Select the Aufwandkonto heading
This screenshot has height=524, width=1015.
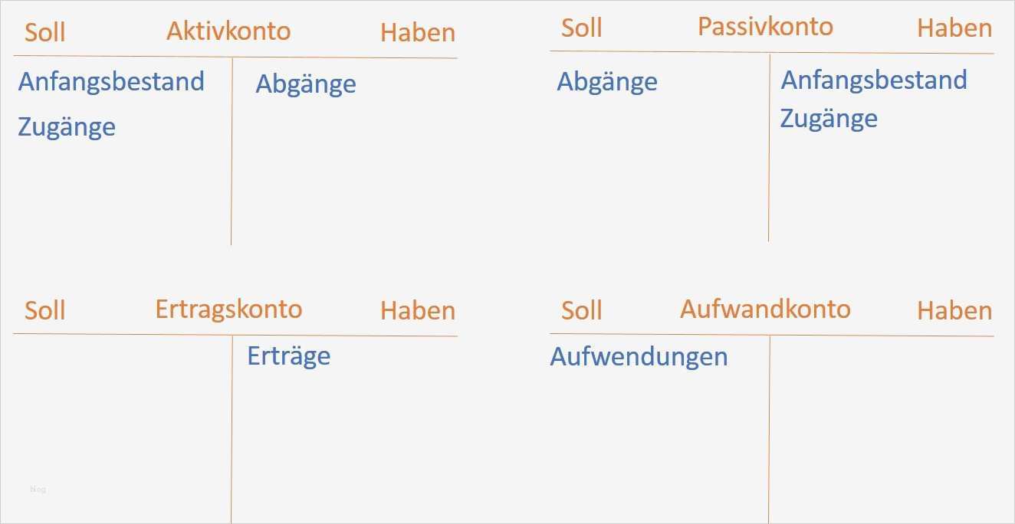click(x=764, y=309)
